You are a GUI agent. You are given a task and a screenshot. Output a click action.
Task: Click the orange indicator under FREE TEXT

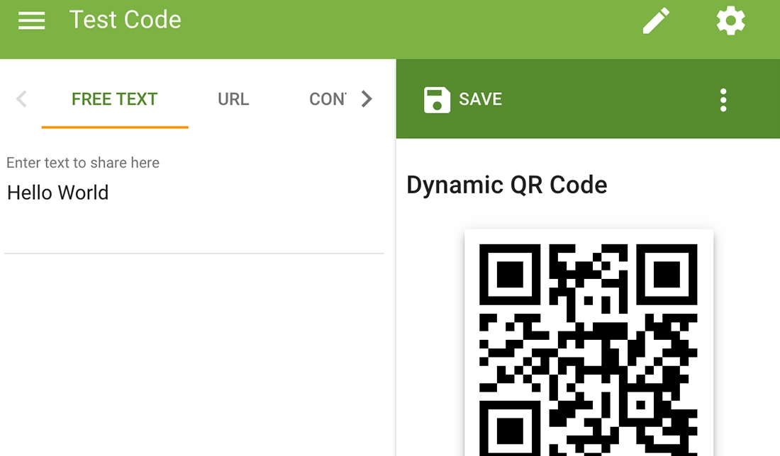coord(114,127)
